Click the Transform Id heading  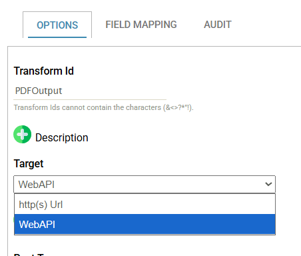coord(44,71)
